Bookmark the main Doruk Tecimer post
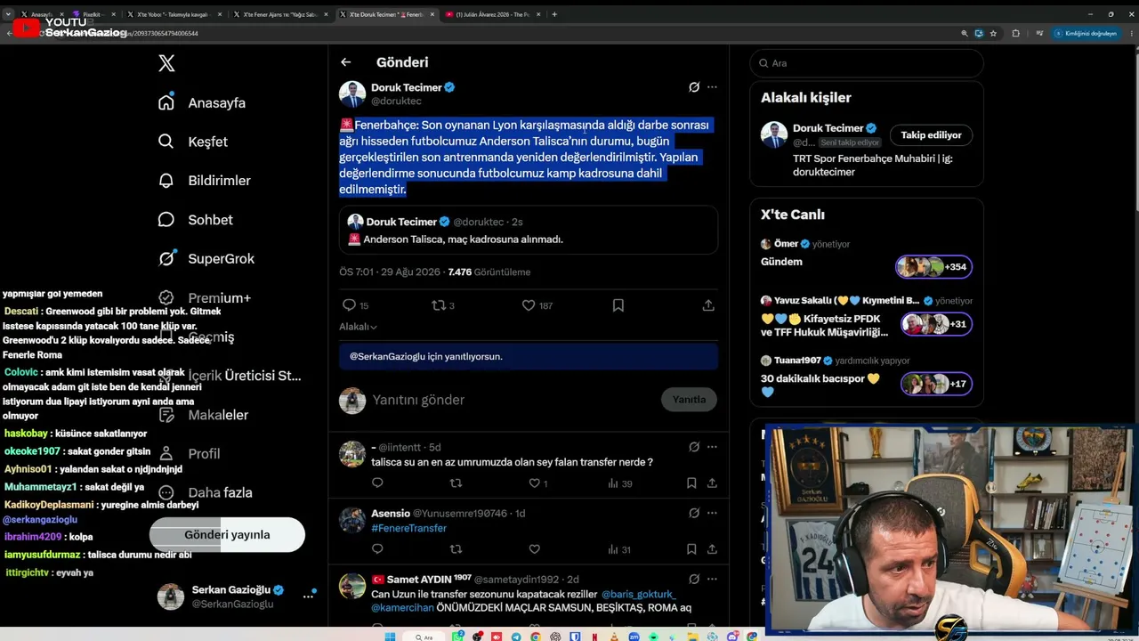The height and width of the screenshot is (641, 1139). (x=618, y=305)
